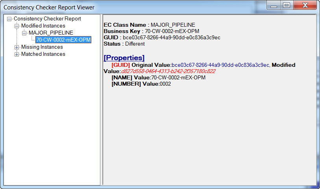Expand the Missing Instances node
The image size is (320, 189).
[17, 47]
